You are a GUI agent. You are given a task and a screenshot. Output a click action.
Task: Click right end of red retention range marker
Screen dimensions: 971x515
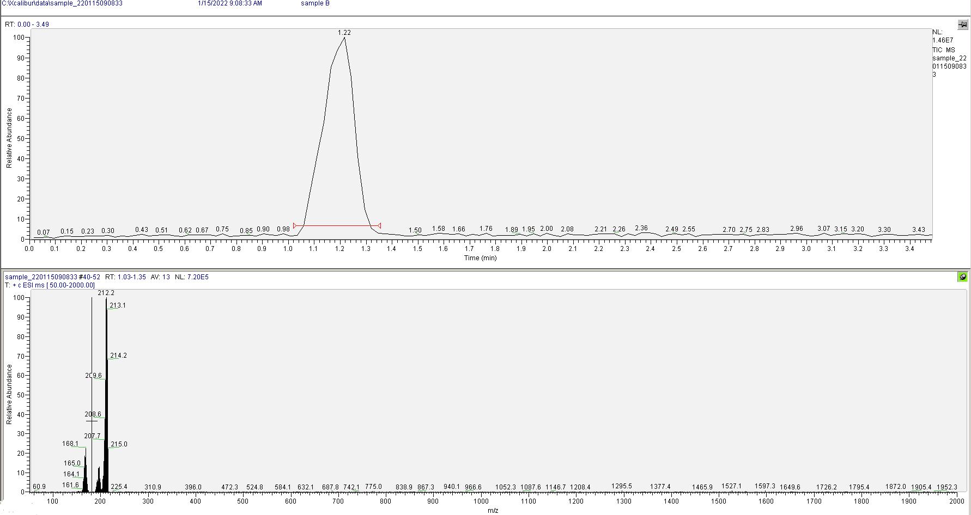[x=379, y=225]
